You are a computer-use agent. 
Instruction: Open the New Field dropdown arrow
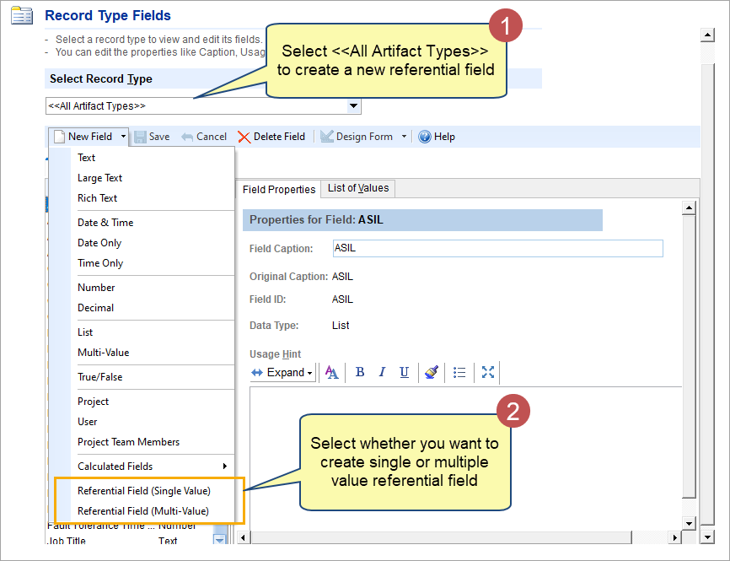tap(123, 137)
